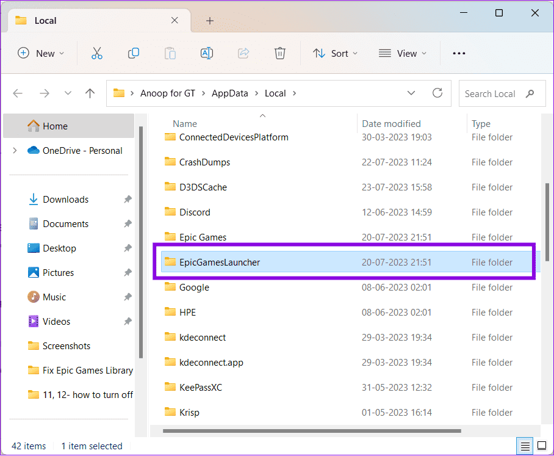
Task: Open Pictures in the sidebar
Action: (x=70, y=272)
